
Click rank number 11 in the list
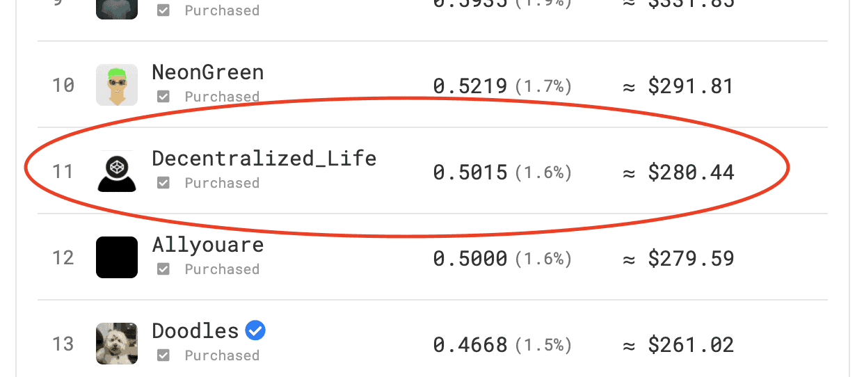pyautogui.click(x=63, y=171)
